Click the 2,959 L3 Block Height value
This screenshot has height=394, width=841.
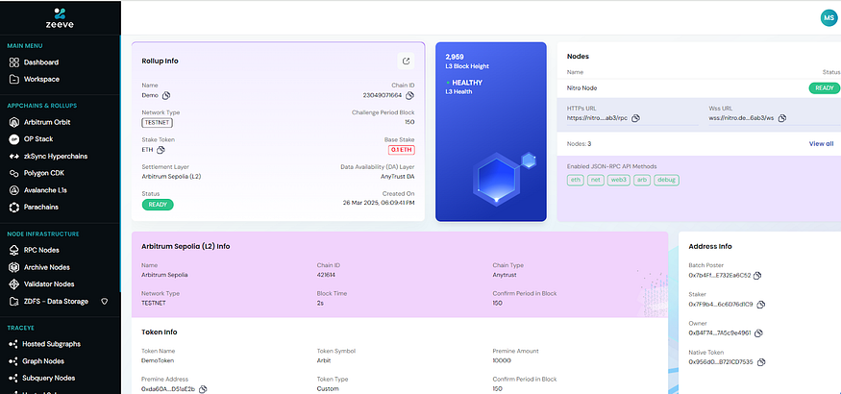(x=455, y=57)
